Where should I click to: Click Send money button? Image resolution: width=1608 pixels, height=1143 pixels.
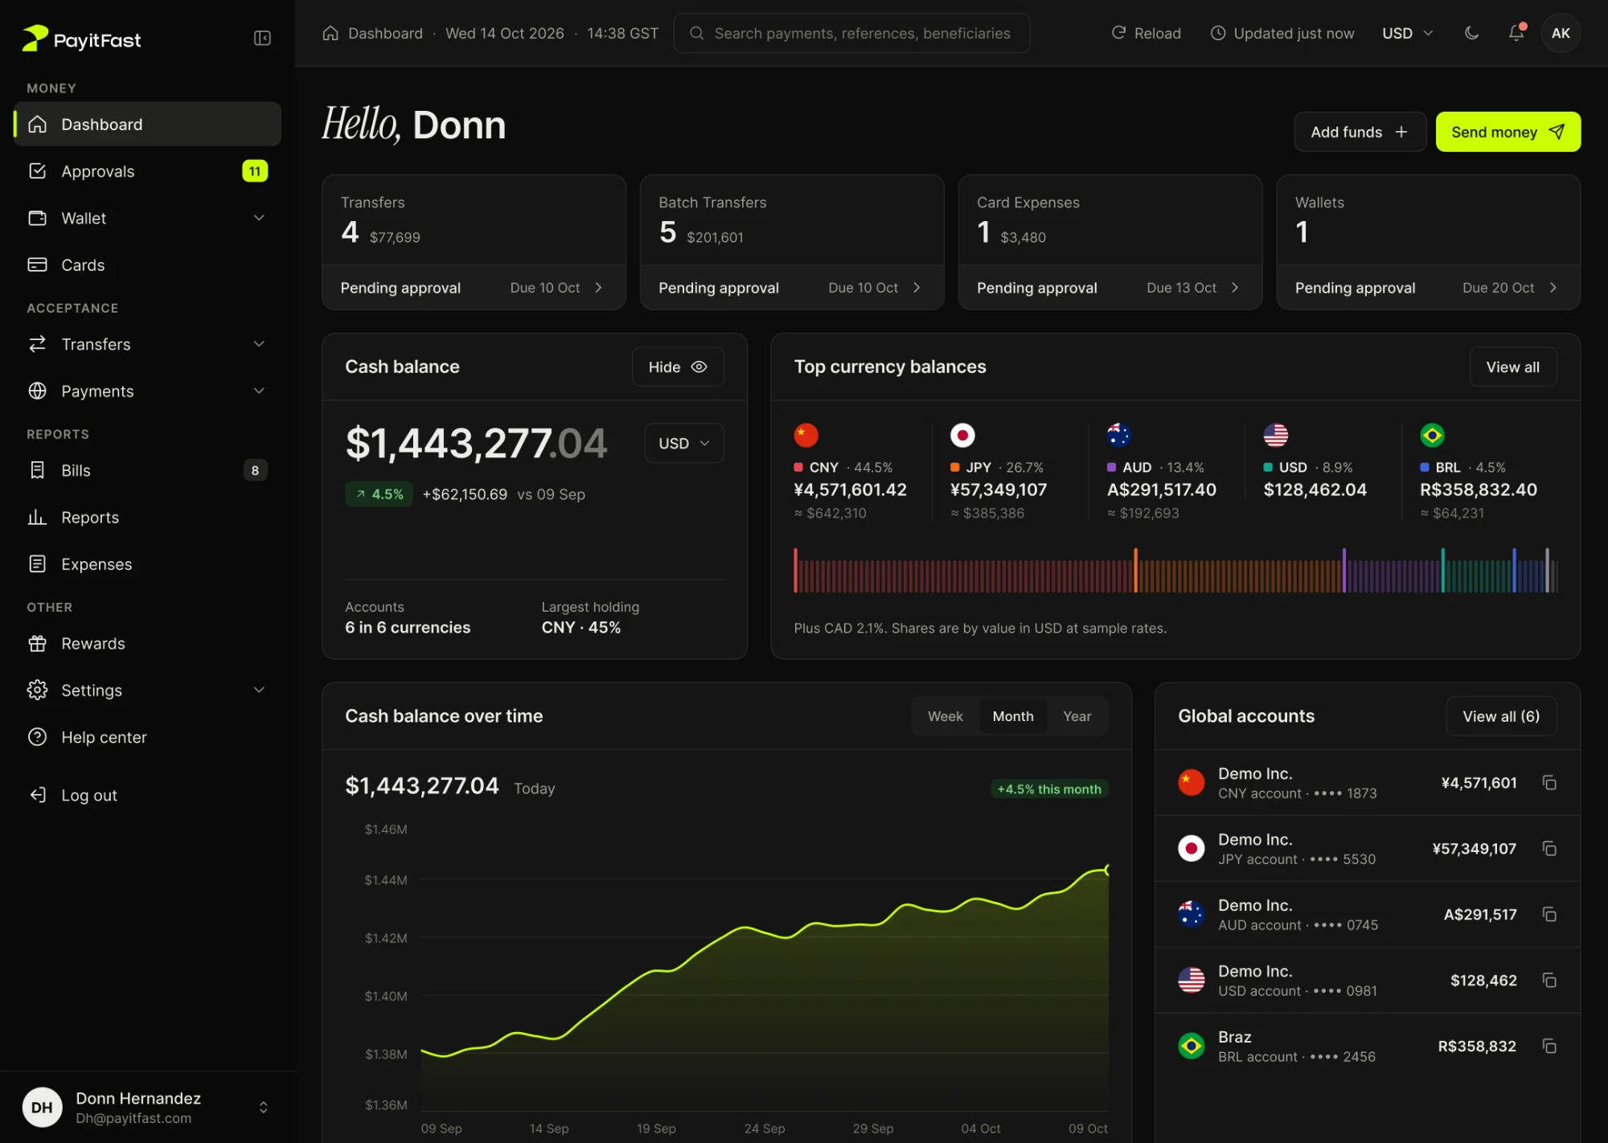click(x=1507, y=132)
